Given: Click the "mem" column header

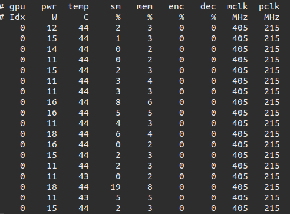Looking at the screenshot, I should pos(144,7).
